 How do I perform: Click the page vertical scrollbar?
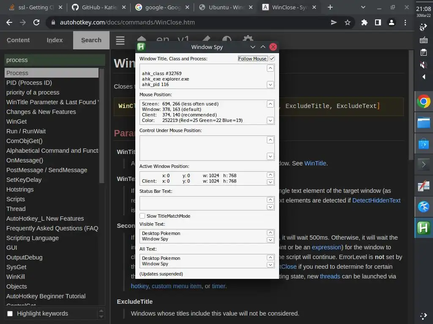tap(411, 105)
